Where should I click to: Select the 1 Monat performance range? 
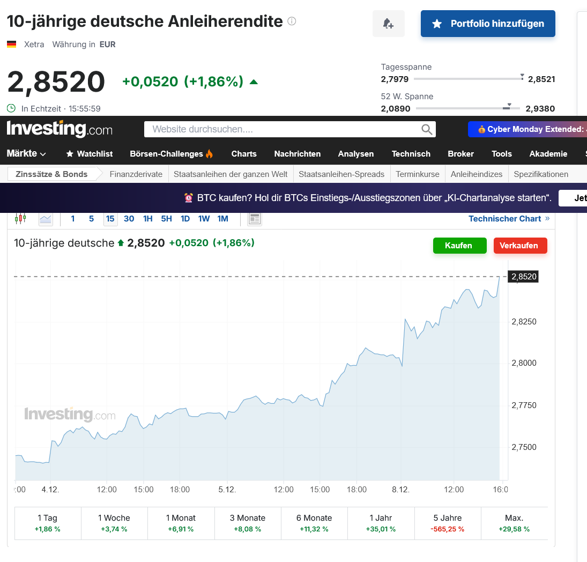point(181,523)
